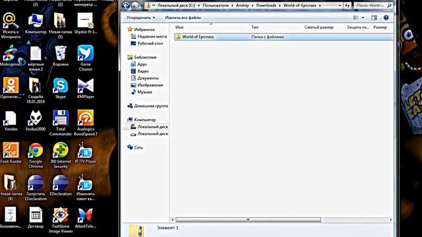Select Недавние места in navigation pane
The width and height of the screenshot is (422, 237).
149,36
